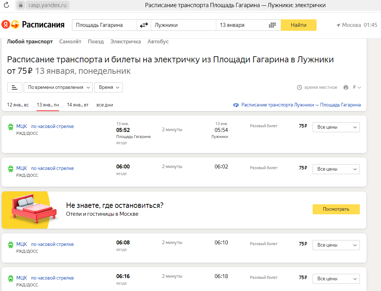Click the Площадь Гагарина departure field
381x291 pixels.
(x=104, y=25)
